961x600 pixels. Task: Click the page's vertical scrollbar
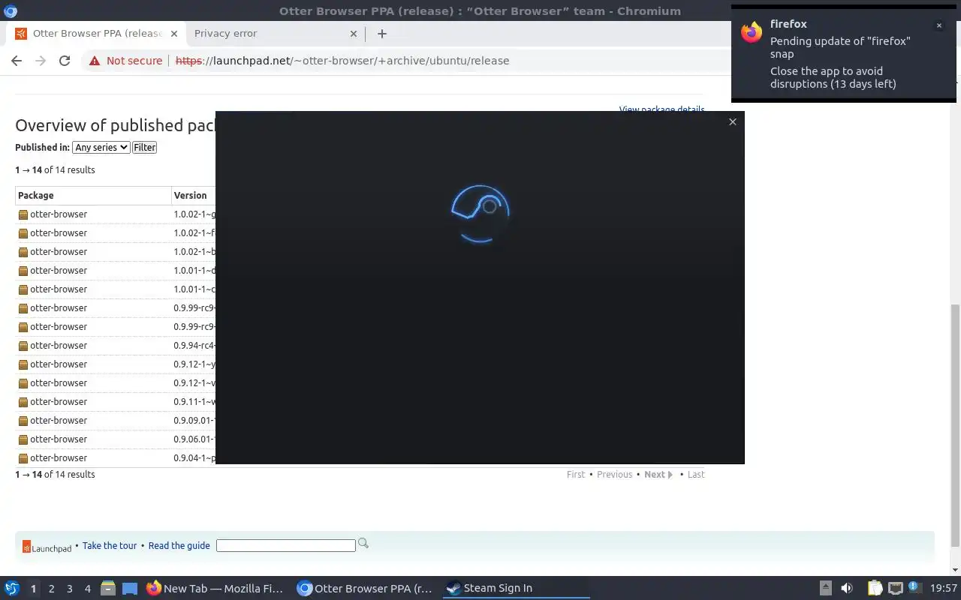[955, 424]
